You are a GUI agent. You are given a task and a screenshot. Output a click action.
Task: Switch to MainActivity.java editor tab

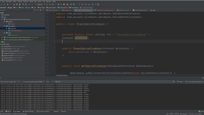click(x=53, y=10)
